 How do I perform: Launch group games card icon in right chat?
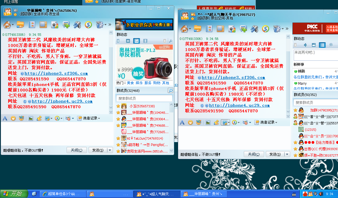tap(232, 29)
